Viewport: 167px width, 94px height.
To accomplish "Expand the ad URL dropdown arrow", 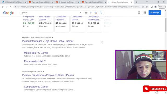I will [52, 38].
